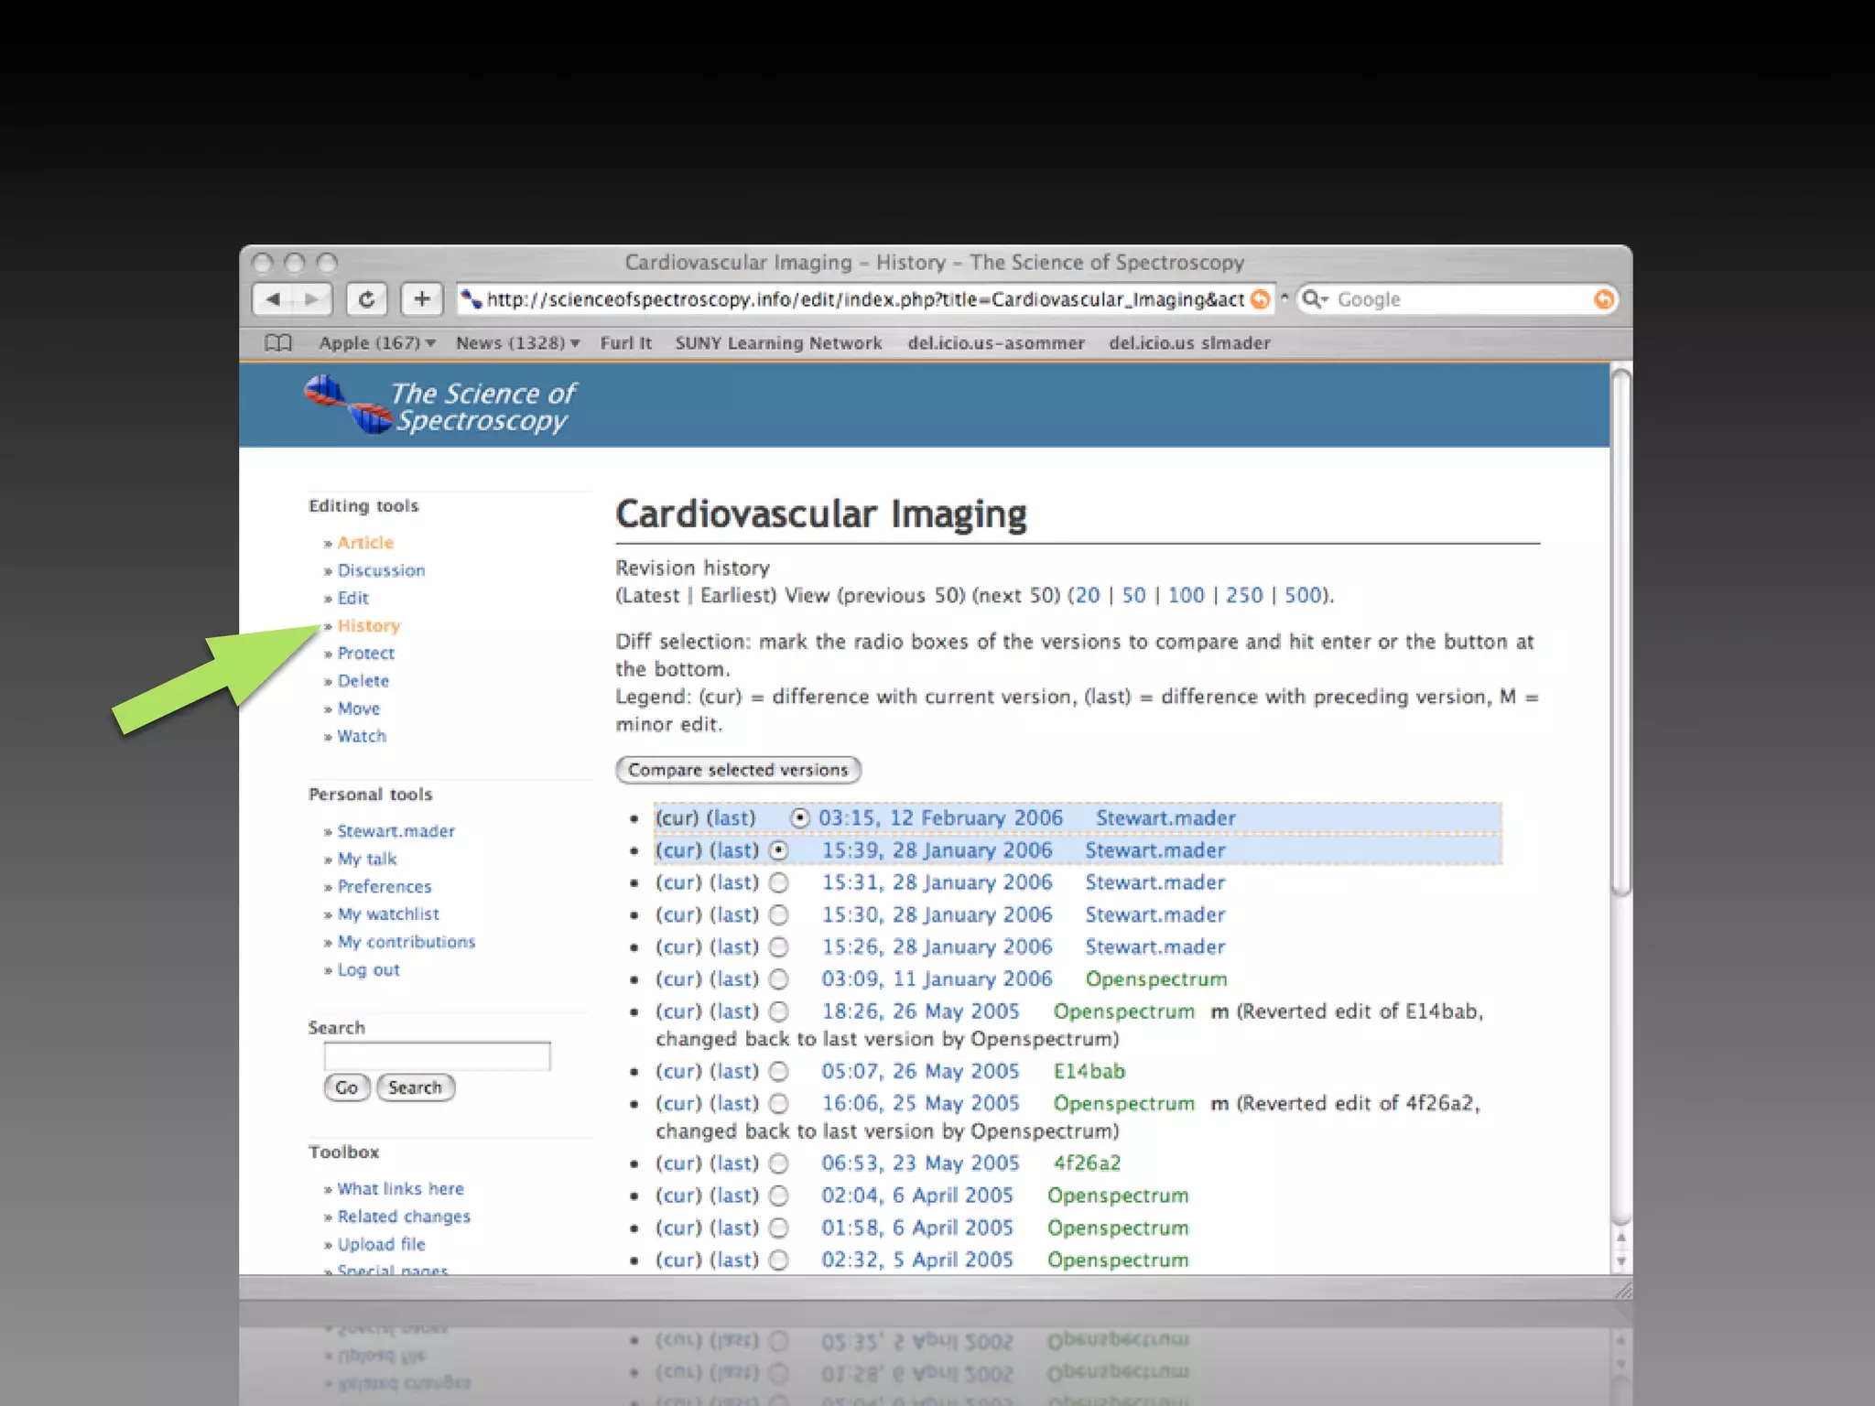Select the radio for 15:31, 28 January 2006
This screenshot has width=1875, height=1406.
click(x=779, y=882)
